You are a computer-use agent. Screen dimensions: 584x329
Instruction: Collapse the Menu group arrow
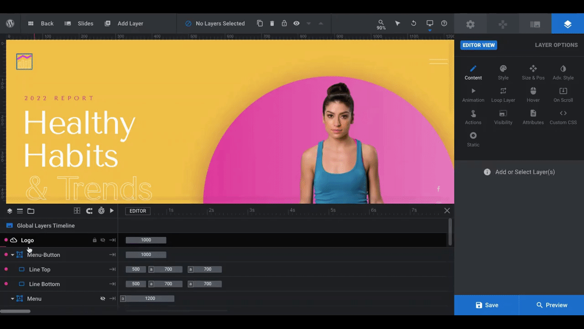click(x=12, y=299)
